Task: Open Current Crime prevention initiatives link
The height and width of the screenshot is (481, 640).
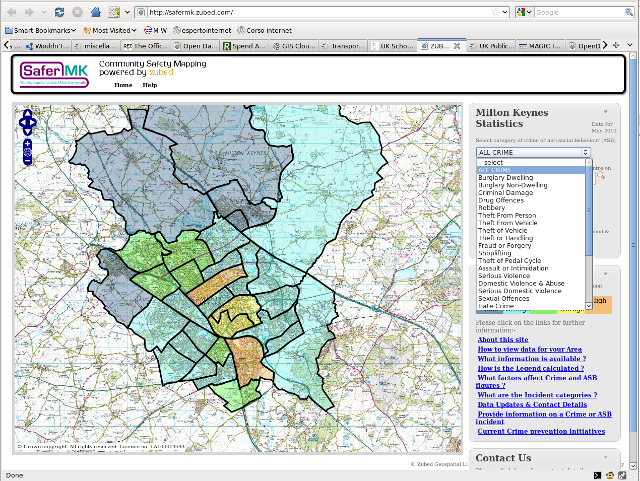Action: [541, 432]
